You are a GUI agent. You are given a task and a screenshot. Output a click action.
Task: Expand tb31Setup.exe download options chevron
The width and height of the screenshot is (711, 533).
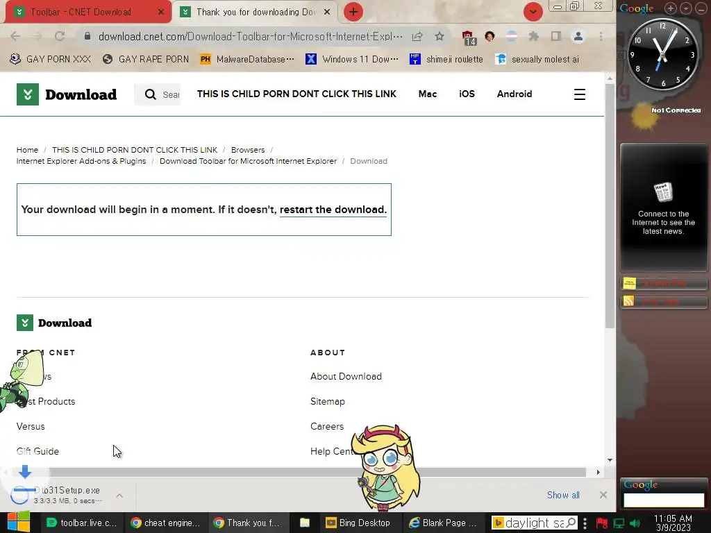(119, 496)
